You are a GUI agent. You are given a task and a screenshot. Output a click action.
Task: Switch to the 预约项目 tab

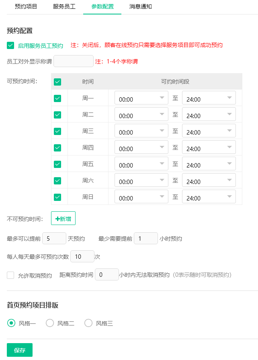(x=26, y=7)
